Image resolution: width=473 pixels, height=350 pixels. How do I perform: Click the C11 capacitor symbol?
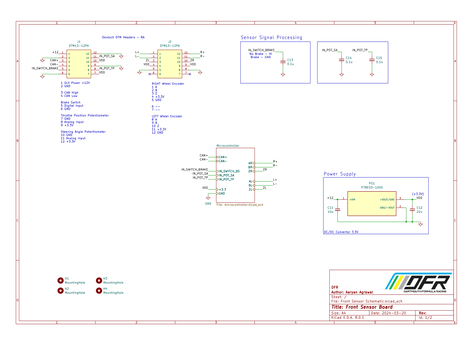(x=338, y=210)
